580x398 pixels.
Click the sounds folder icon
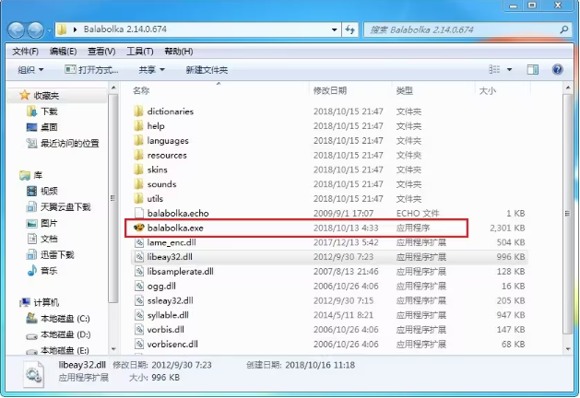click(138, 184)
